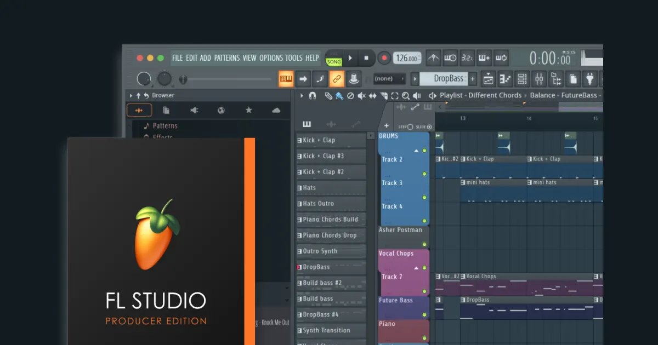Click the record button
658x345 pixels.
(x=384, y=58)
